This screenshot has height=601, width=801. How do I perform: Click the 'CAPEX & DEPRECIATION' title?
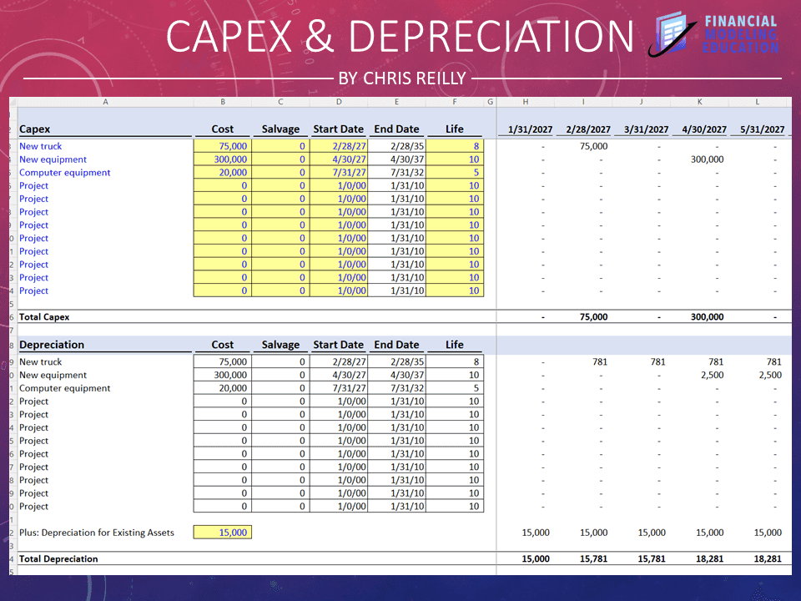tap(400, 36)
